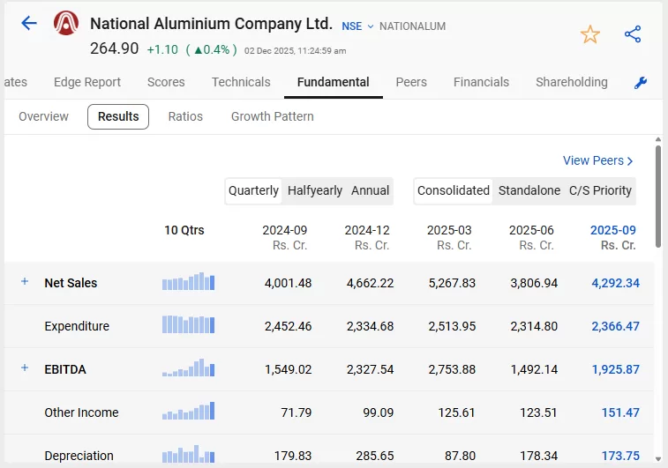Click the Depreciation sparkline chart
The width and height of the screenshot is (668, 468).
pos(188,455)
